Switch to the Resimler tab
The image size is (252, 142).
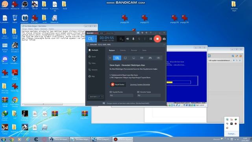[134, 50]
